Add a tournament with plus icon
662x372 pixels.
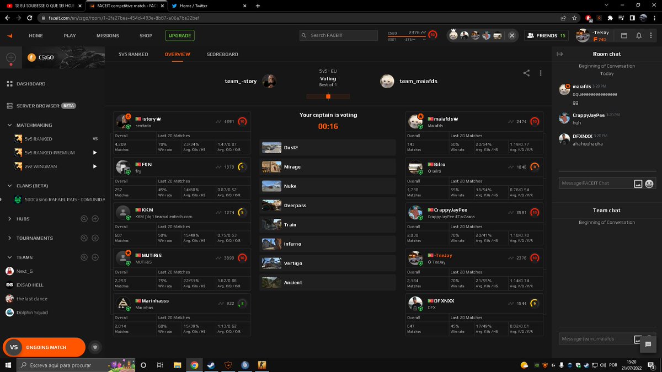tap(95, 238)
